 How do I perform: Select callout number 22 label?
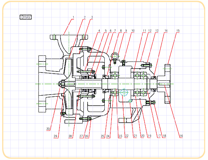[x=127, y=136]
